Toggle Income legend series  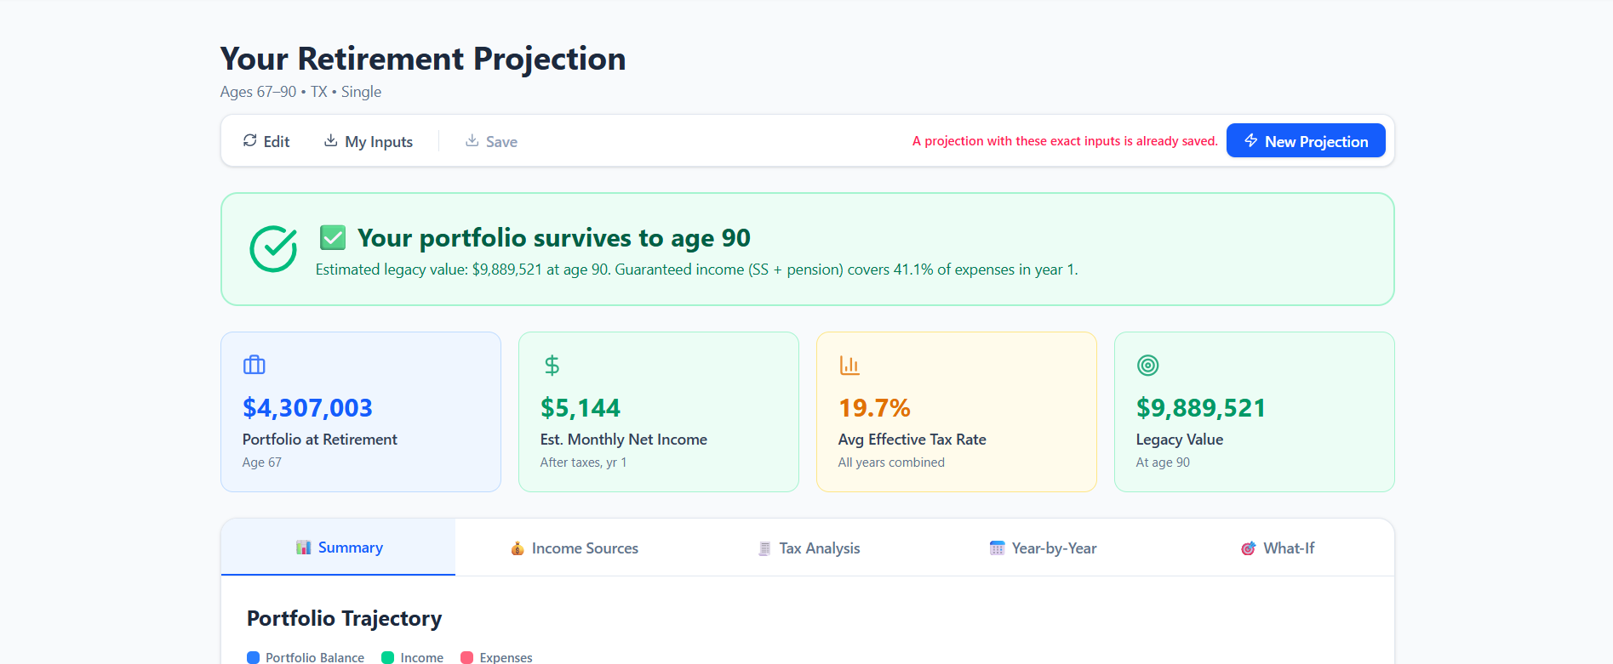[413, 657]
